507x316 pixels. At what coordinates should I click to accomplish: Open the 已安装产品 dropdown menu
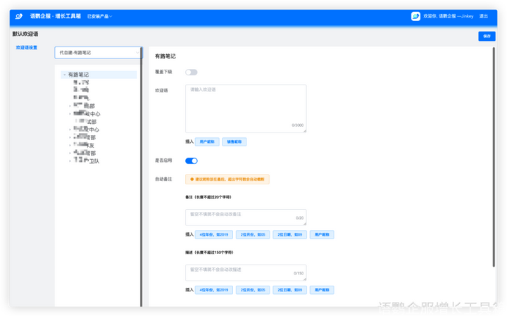(99, 16)
